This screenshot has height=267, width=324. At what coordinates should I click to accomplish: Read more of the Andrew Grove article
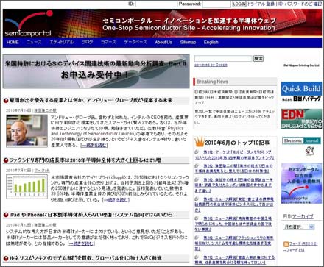[x=94, y=146]
